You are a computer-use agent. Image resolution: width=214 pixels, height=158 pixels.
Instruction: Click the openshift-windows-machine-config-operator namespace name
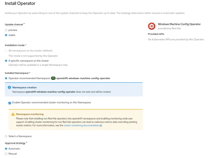pos(83,78)
